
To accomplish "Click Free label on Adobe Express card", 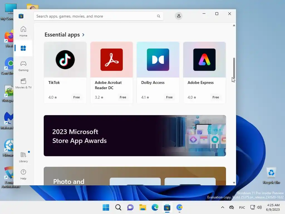I will coord(216,97).
